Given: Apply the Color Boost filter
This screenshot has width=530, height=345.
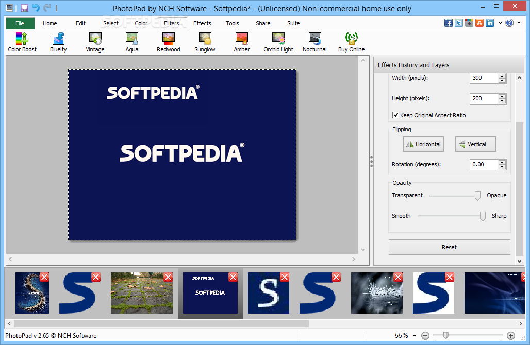Looking at the screenshot, I should [x=22, y=42].
